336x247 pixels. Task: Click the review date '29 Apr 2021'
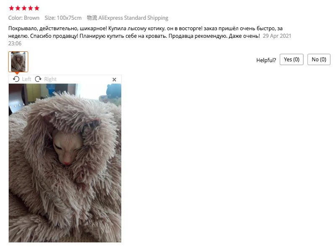point(277,36)
